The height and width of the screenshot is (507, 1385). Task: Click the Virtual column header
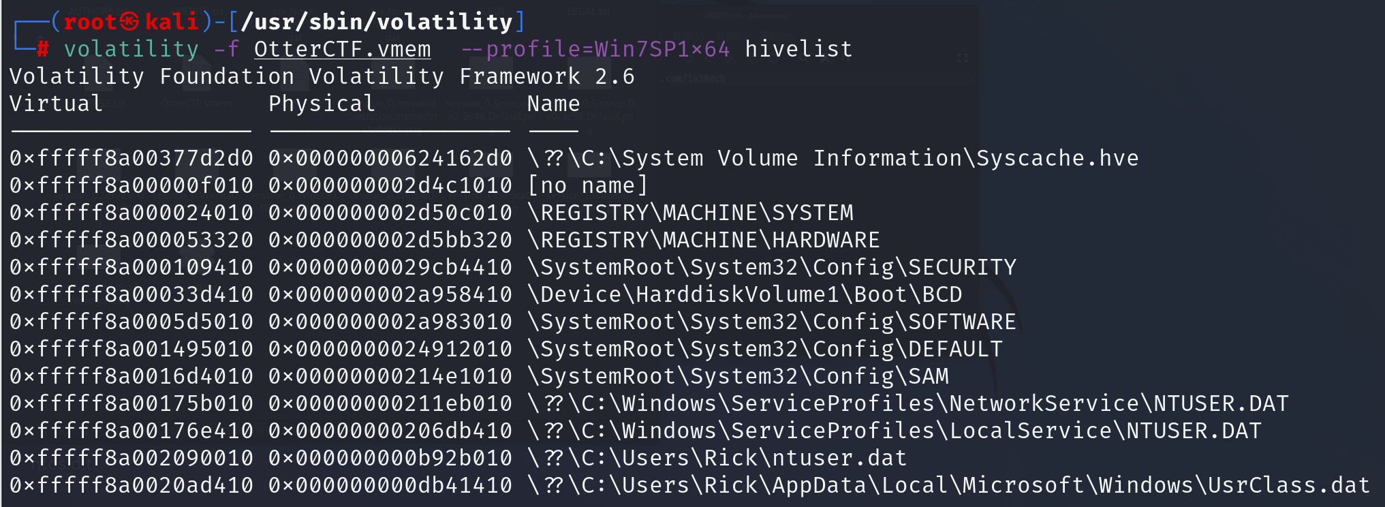(57, 104)
